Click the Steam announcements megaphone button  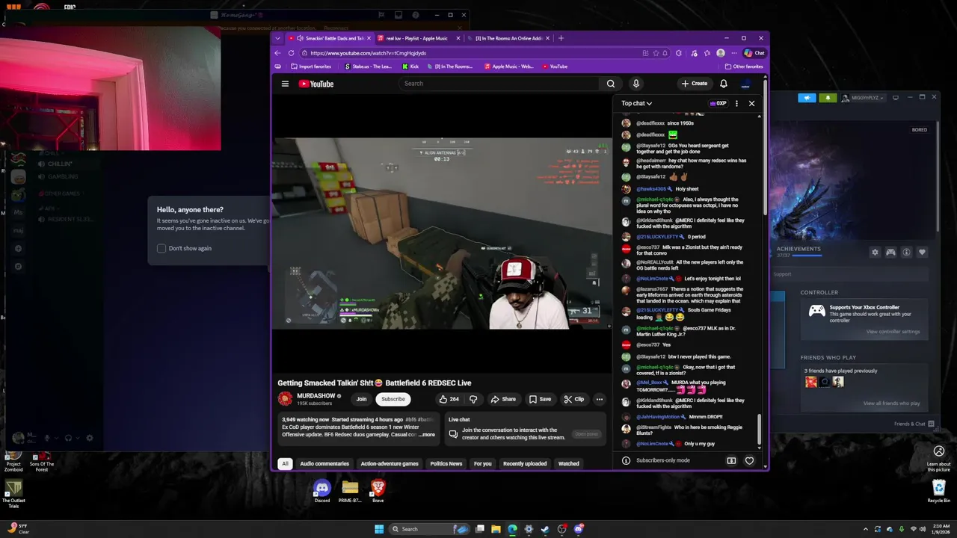click(807, 98)
